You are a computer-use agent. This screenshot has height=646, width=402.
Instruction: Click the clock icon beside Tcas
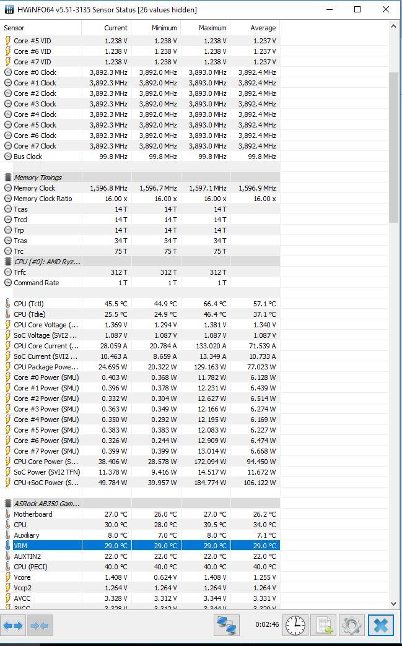coord(7,209)
